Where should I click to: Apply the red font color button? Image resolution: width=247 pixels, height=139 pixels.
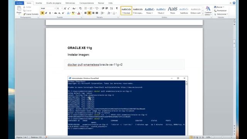click(79, 13)
